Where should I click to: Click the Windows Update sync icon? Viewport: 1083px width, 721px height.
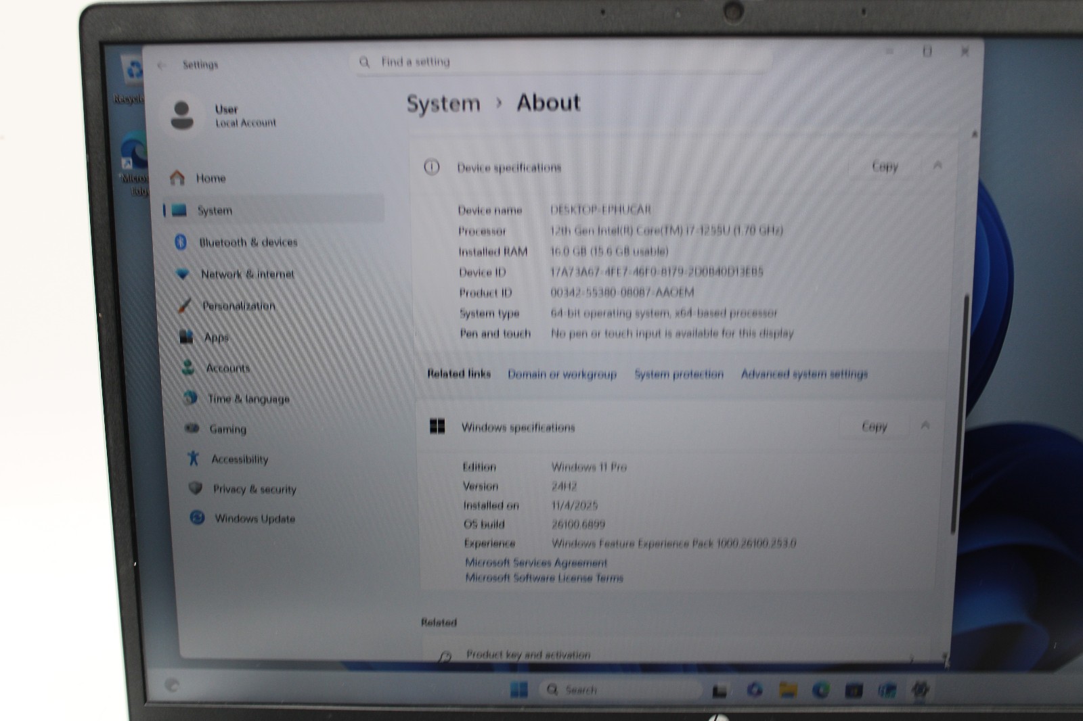197,517
